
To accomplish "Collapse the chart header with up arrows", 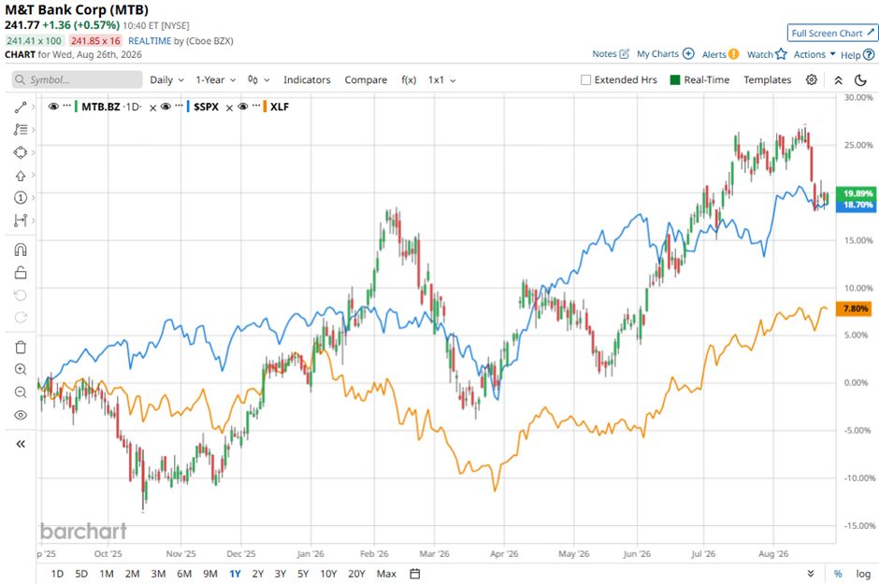I will [838, 80].
